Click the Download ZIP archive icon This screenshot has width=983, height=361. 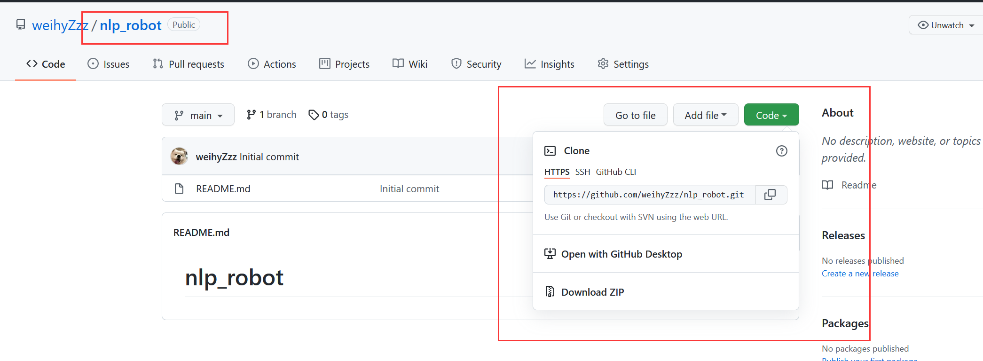click(550, 292)
